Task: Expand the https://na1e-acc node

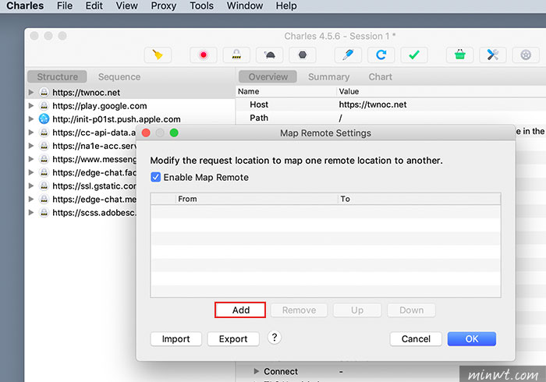Action: coord(31,146)
